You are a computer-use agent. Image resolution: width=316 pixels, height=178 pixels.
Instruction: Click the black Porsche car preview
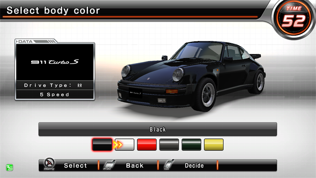191,76
